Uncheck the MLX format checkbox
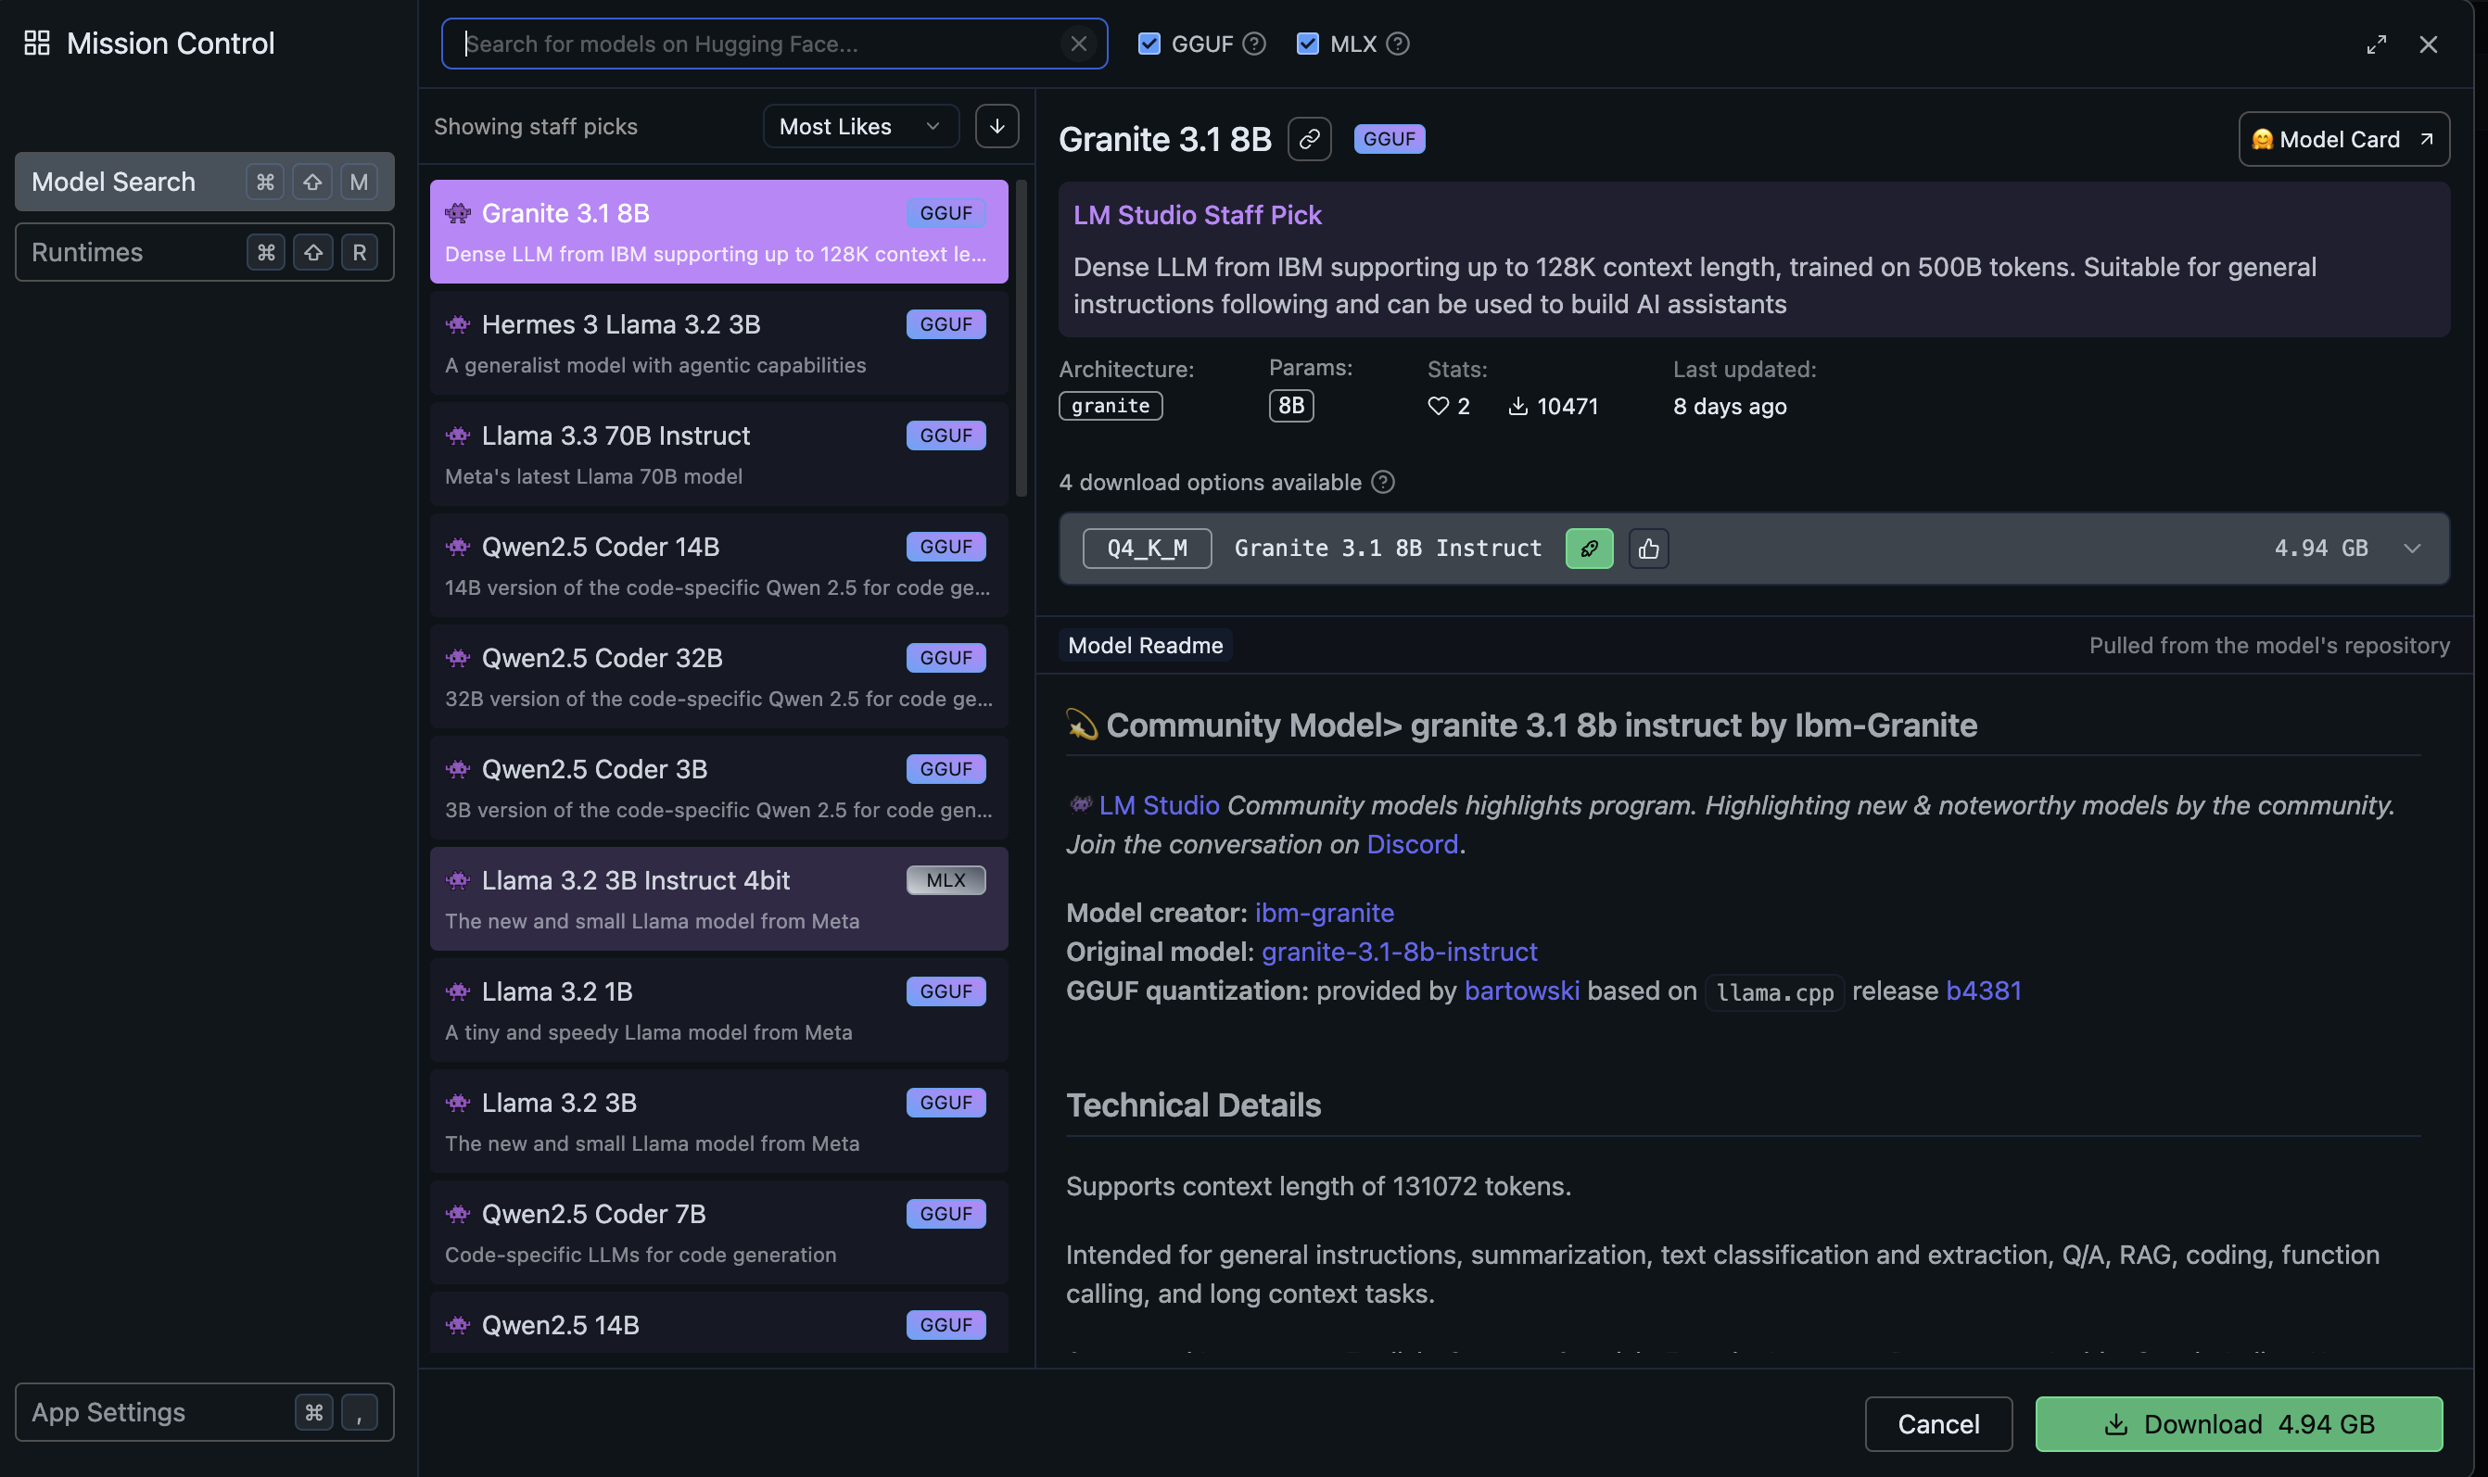Screen dimensions: 2488x1477 coord(1307,44)
